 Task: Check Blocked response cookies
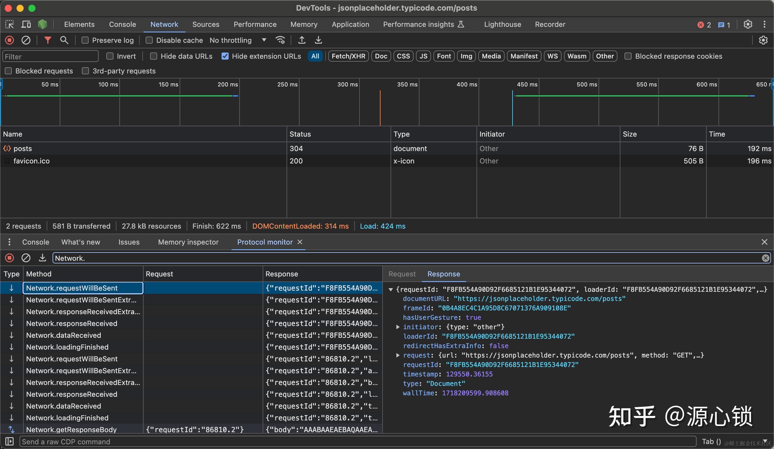click(x=628, y=56)
